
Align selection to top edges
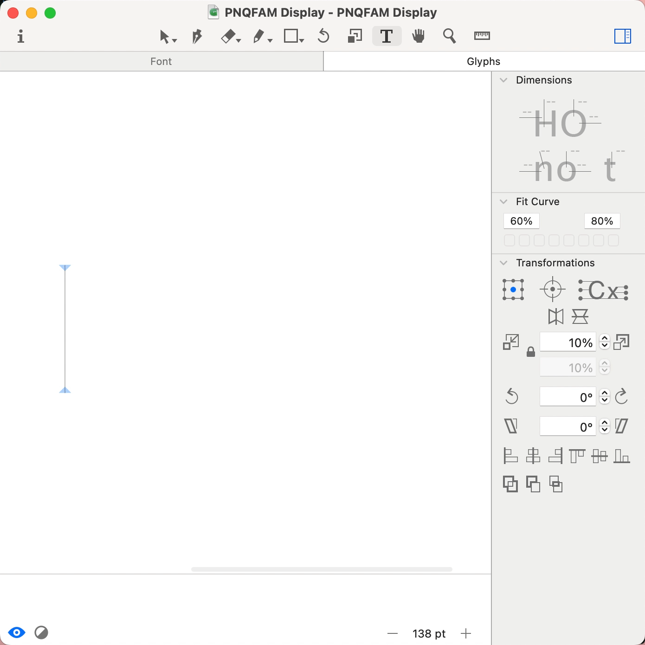pyautogui.click(x=577, y=456)
